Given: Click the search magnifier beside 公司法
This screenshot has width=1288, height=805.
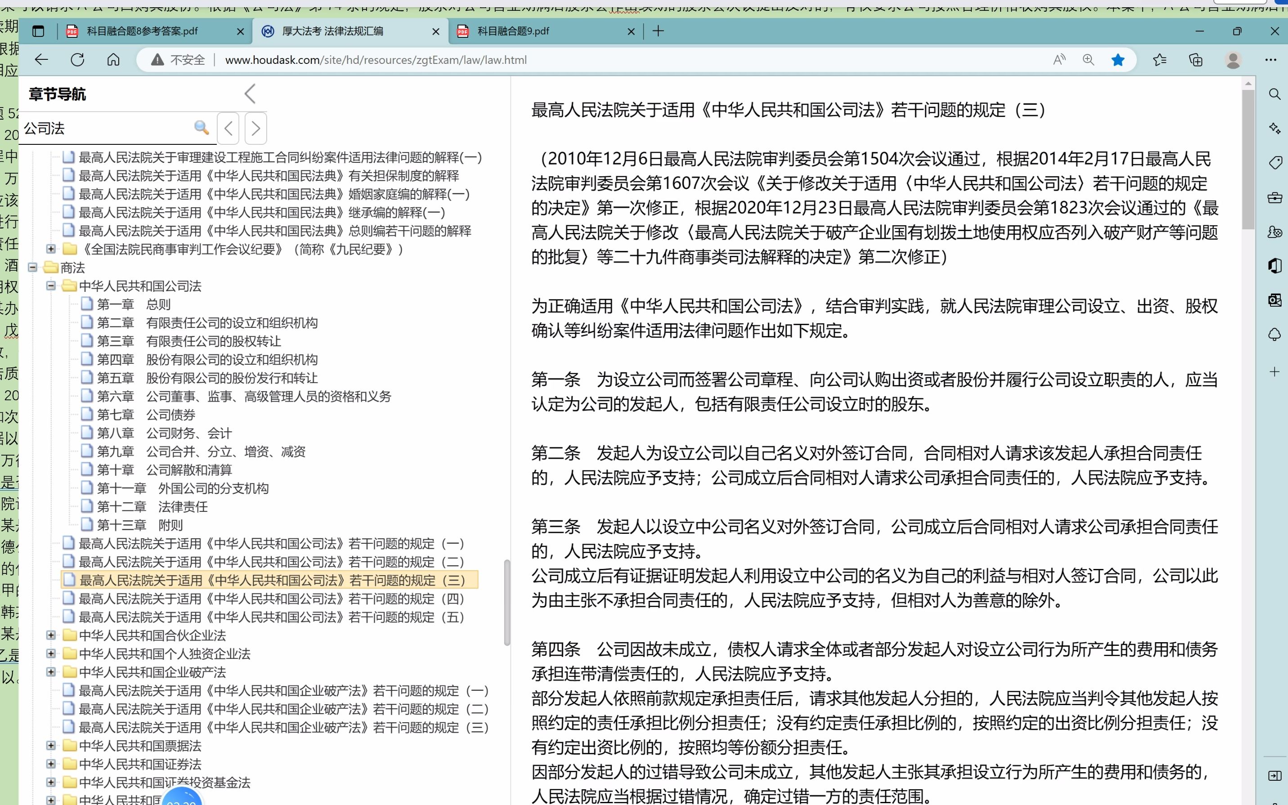Looking at the screenshot, I should pos(201,128).
